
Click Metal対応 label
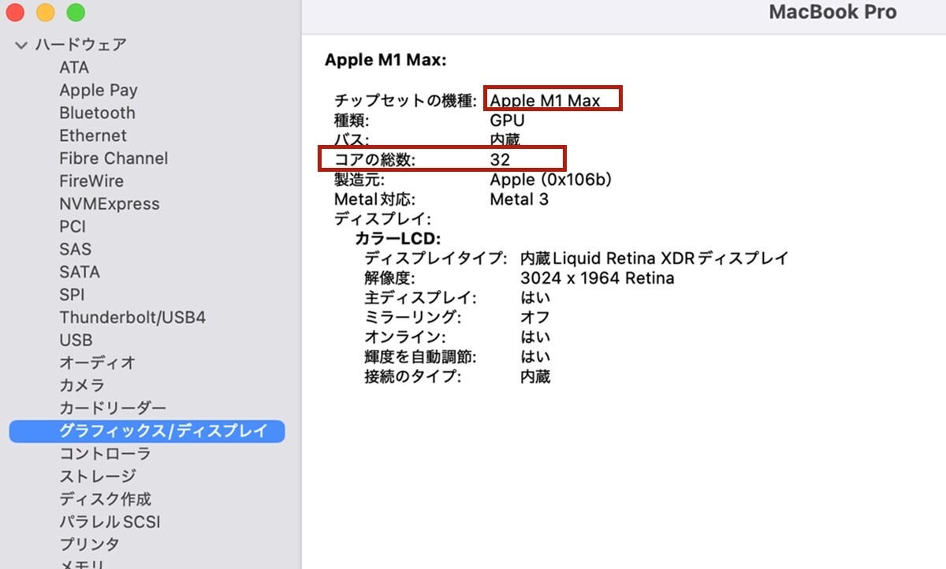coord(374,199)
